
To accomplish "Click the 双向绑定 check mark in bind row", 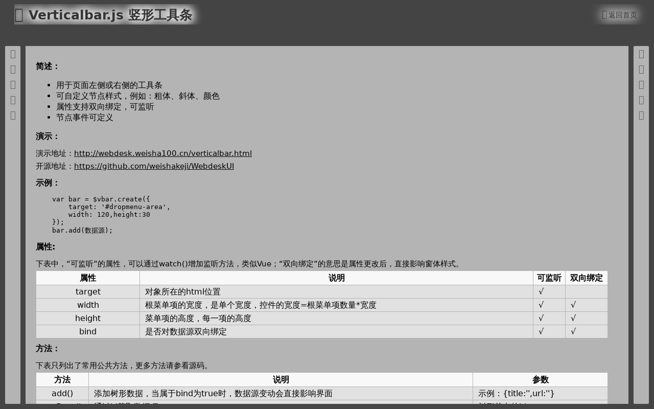I will click(x=573, y=332).
